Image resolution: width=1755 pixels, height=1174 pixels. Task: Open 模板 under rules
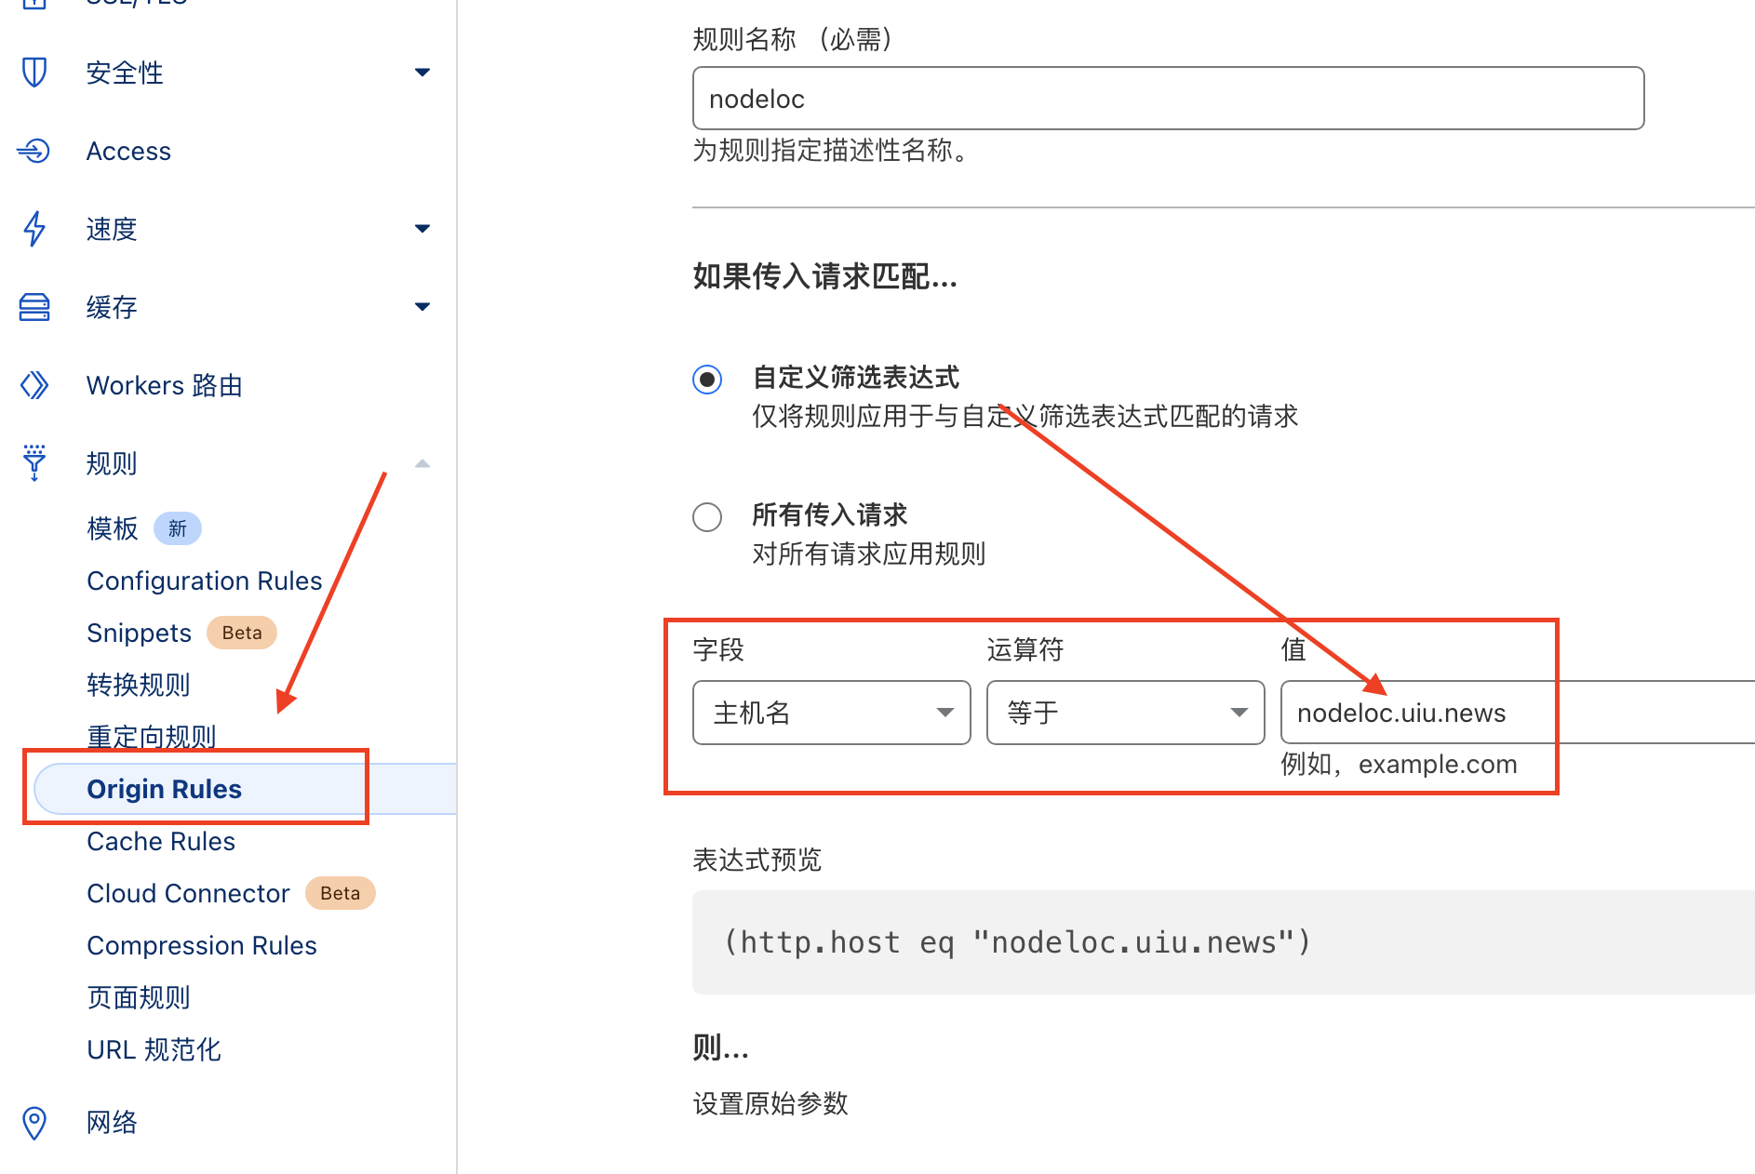pyautogui.click(x=113, y=528)
